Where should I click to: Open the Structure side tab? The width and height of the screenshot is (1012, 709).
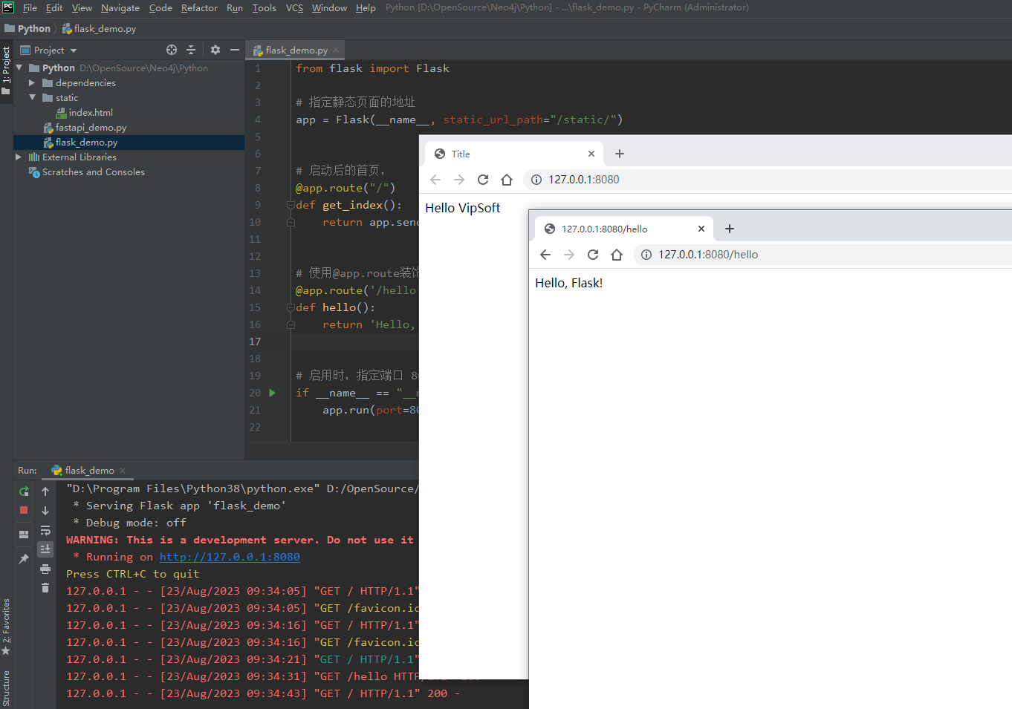[x=6, y=688]
